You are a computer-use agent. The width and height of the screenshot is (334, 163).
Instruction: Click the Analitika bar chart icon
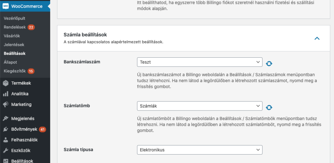click(6, 94)
